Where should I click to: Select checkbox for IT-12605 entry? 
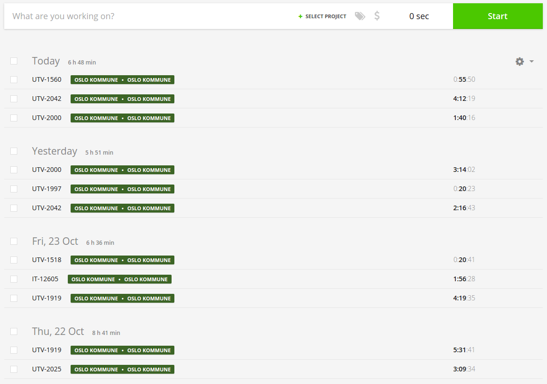click(x=14, y=279)
